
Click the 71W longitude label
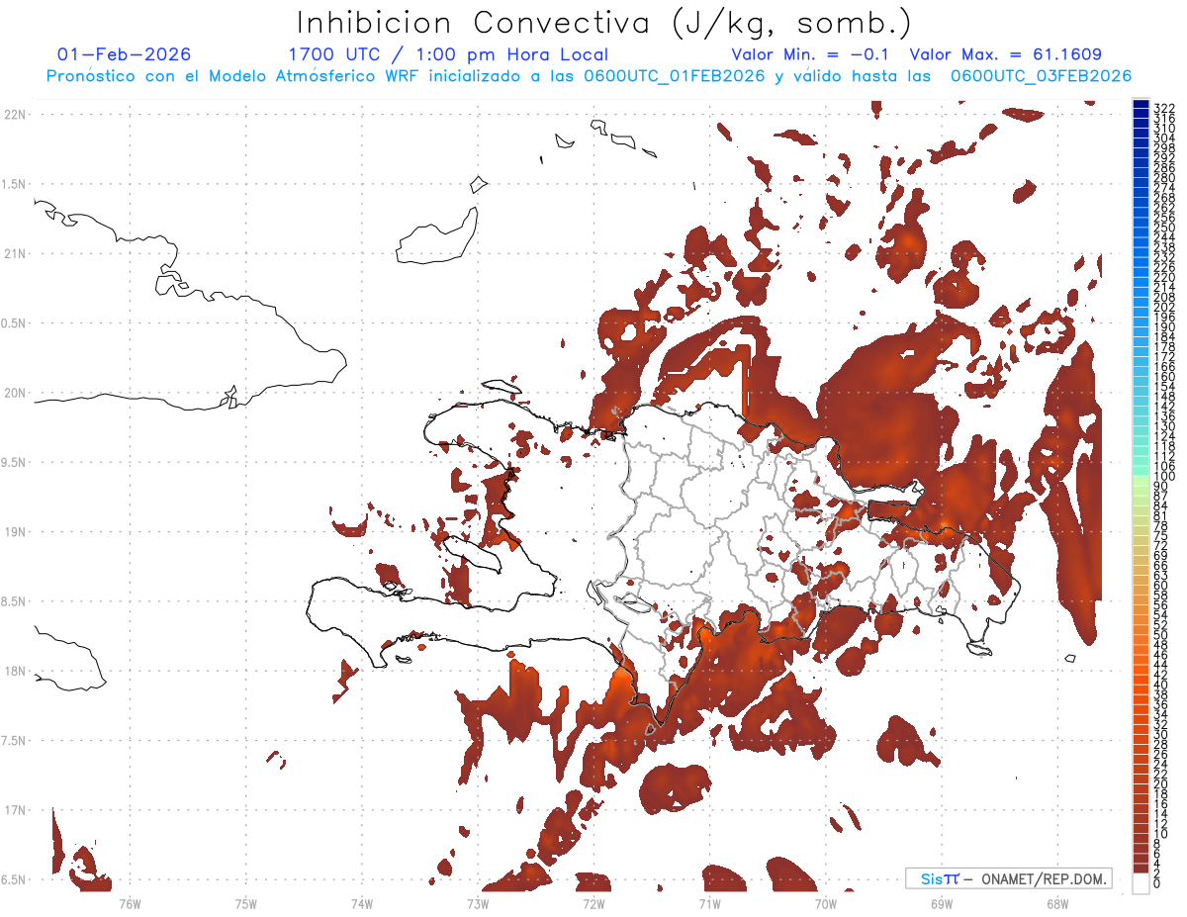pyautogui.click(x=709, y=902)
